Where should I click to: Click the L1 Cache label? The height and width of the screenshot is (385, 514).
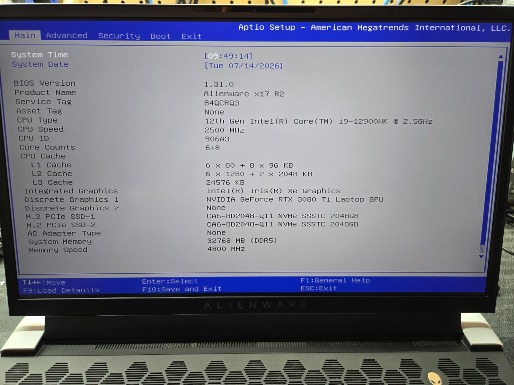pyautogui.click(x=51, y=165)
